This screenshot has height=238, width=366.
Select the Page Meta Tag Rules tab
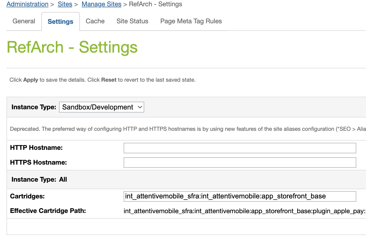[x=191, y=21]
